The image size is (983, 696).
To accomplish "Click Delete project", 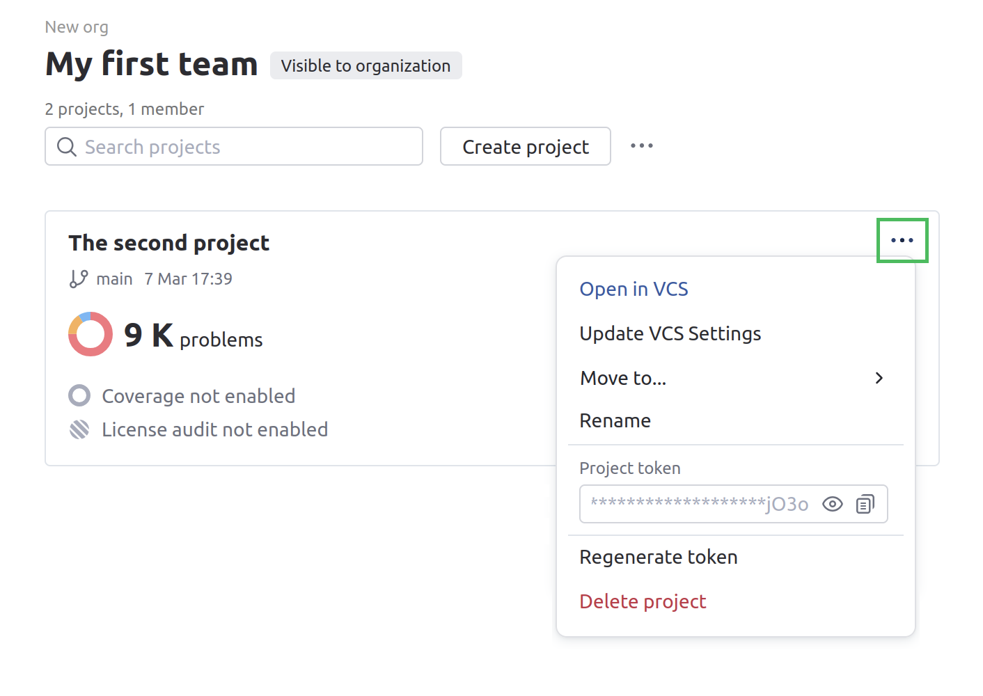I will coord(643,601).
